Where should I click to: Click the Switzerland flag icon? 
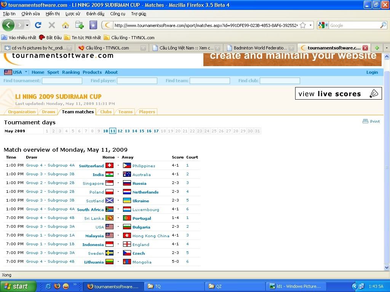109,165
